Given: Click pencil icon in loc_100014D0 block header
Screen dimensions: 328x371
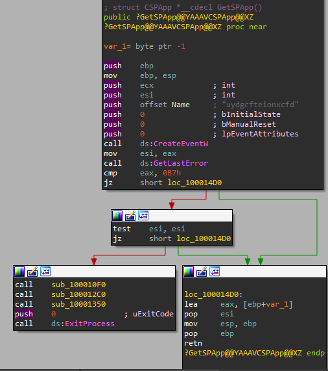Looking at the screenshot, I should pos(202,272).
